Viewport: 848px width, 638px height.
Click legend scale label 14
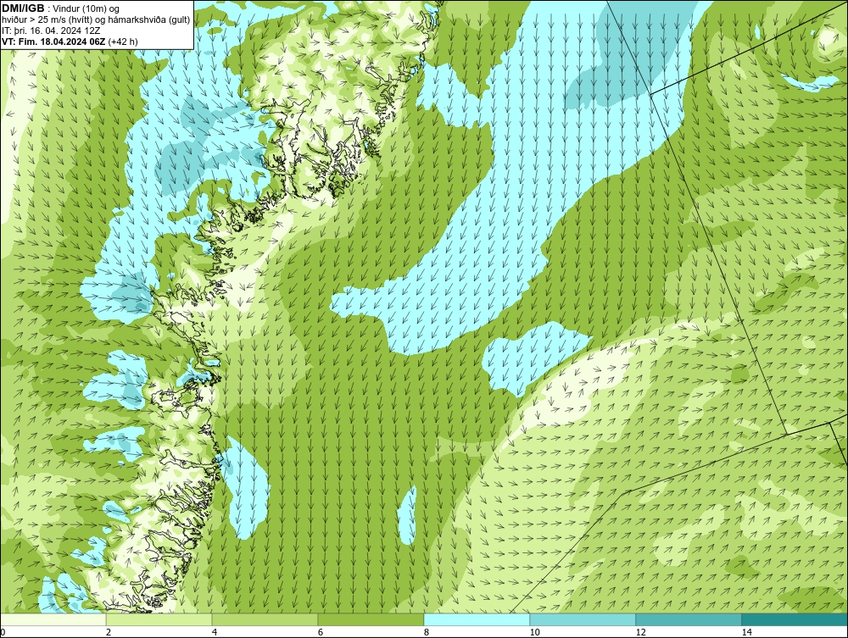(x=746, y=633)
